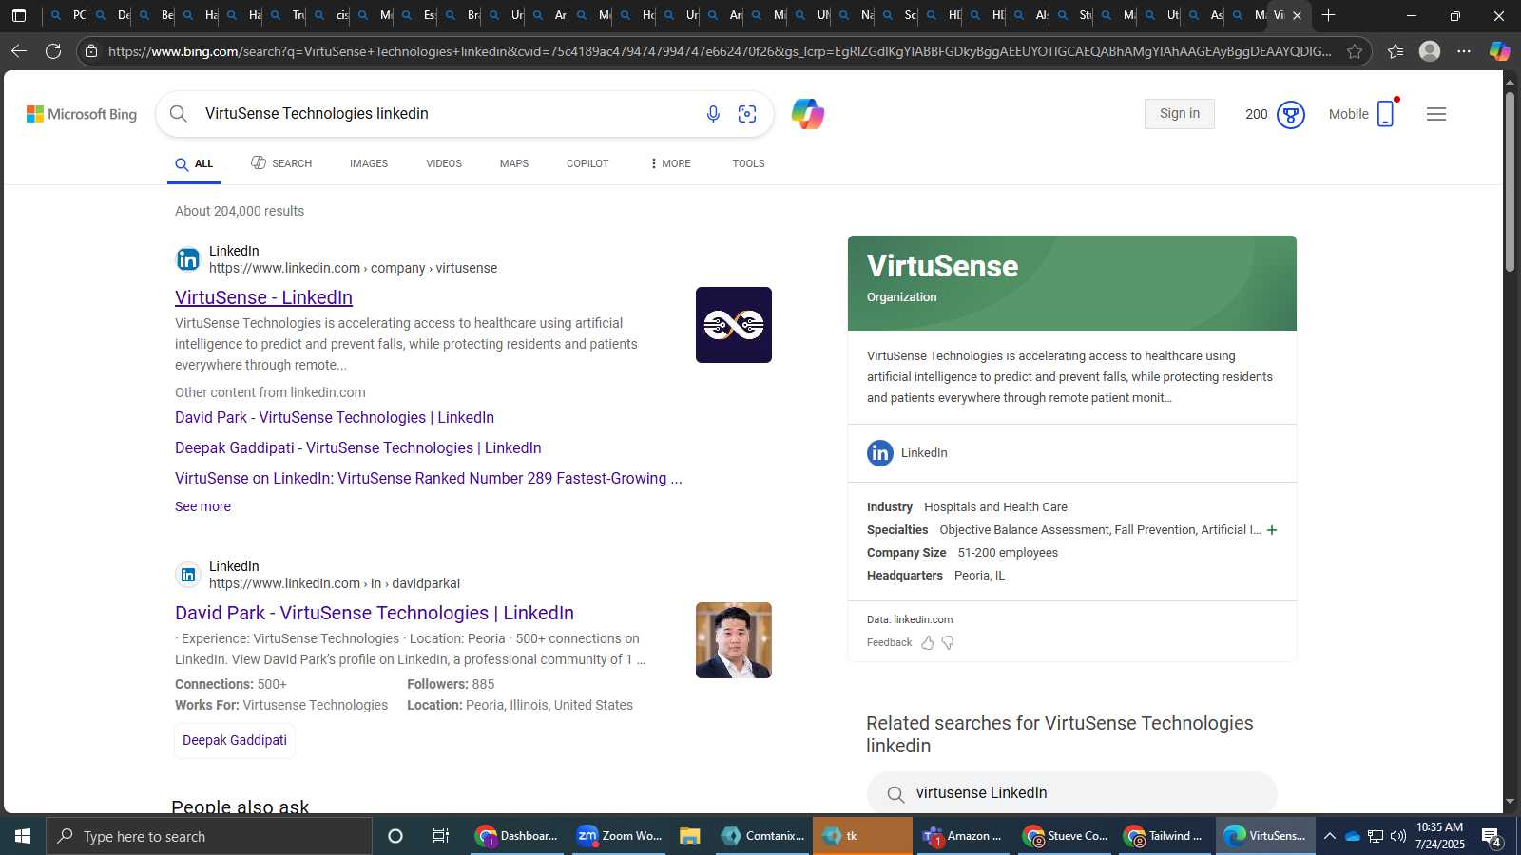
Task: Click the Feedback label in the panel
Action: tap(889, 643)
